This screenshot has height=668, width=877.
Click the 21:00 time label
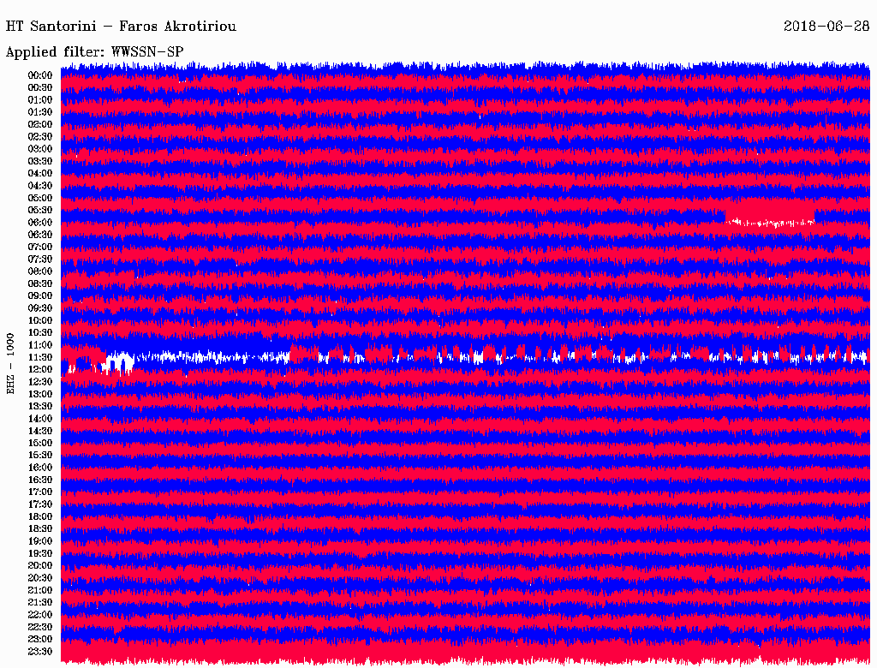39,590
